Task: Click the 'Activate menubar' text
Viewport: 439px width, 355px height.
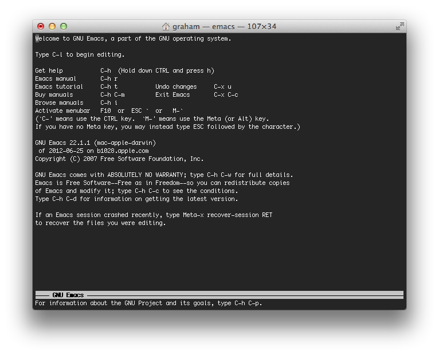Action: click(x=62, y=111)
